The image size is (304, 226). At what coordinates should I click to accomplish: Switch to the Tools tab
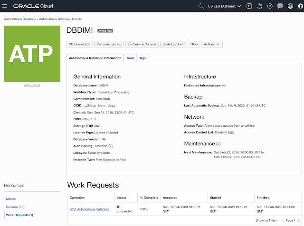(x=130, y=58)
